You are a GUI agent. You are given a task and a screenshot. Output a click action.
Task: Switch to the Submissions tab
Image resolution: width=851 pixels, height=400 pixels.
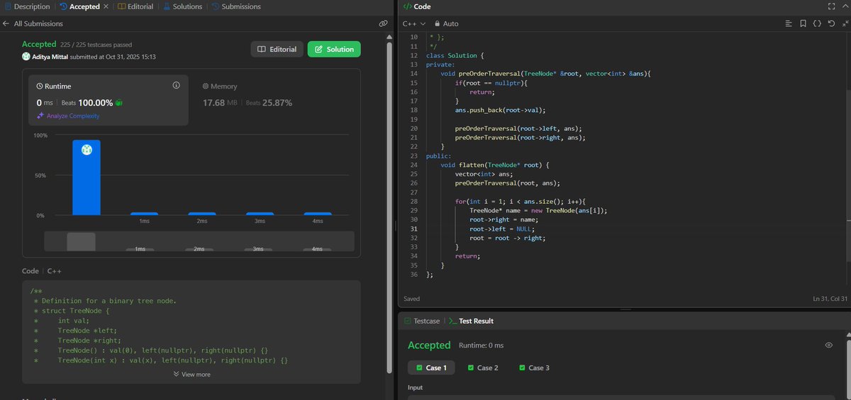pos(235,6)
